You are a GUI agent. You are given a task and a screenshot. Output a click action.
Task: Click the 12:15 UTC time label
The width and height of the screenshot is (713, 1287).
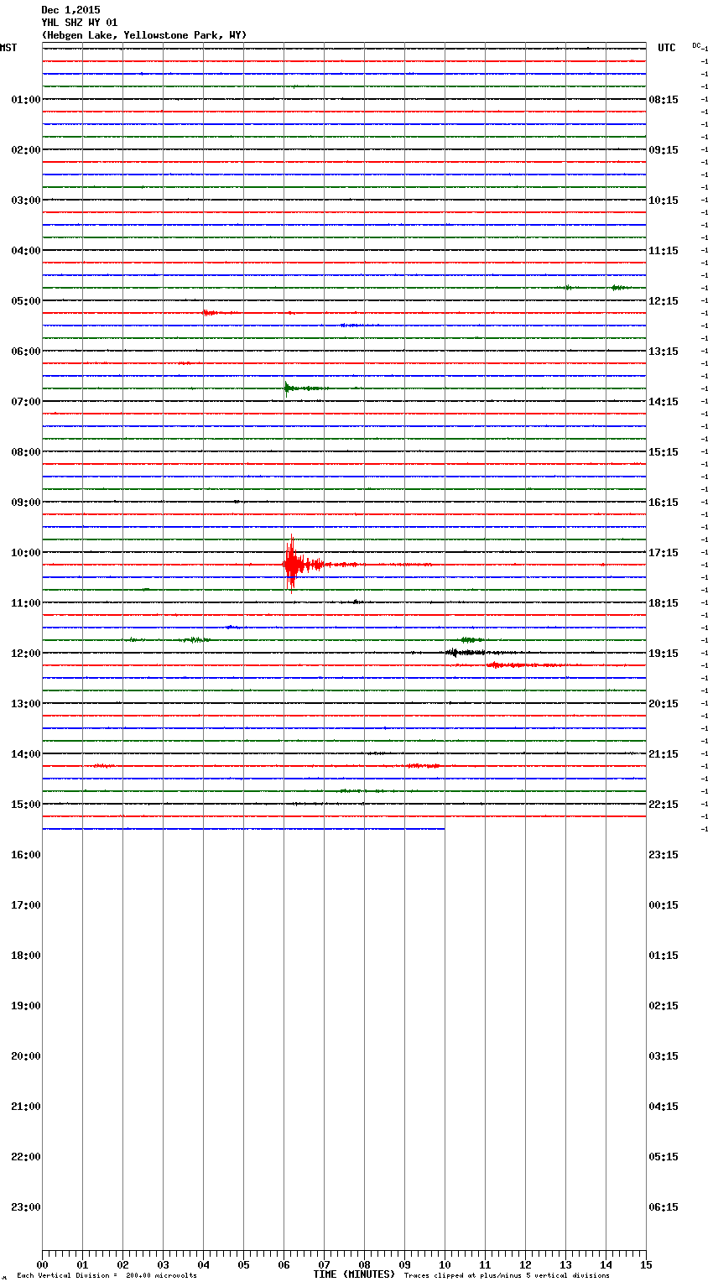tap(664, 301)
